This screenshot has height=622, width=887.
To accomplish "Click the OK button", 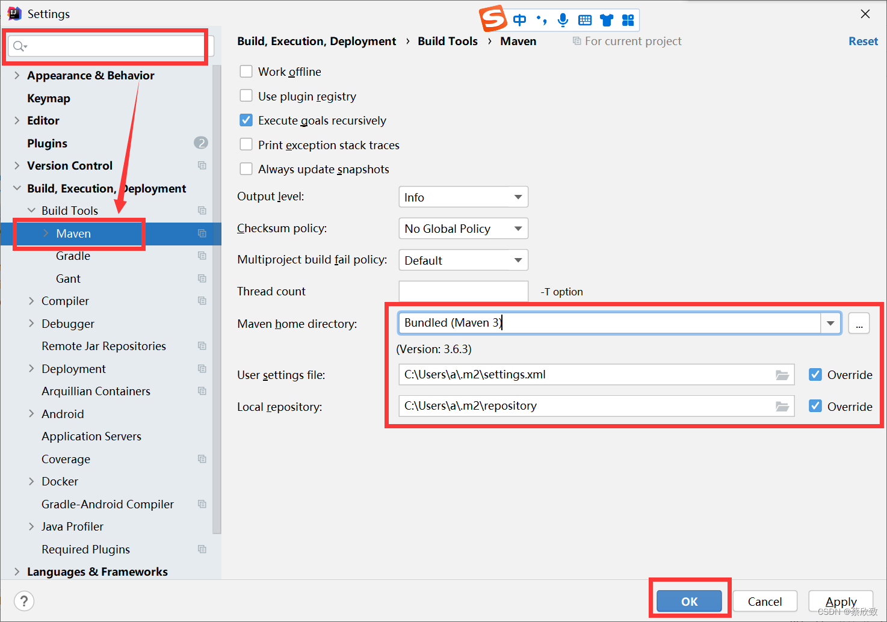I will tap(689, 602).
